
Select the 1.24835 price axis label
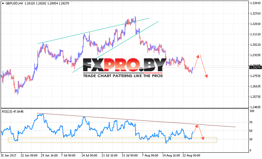coord(255,107)
